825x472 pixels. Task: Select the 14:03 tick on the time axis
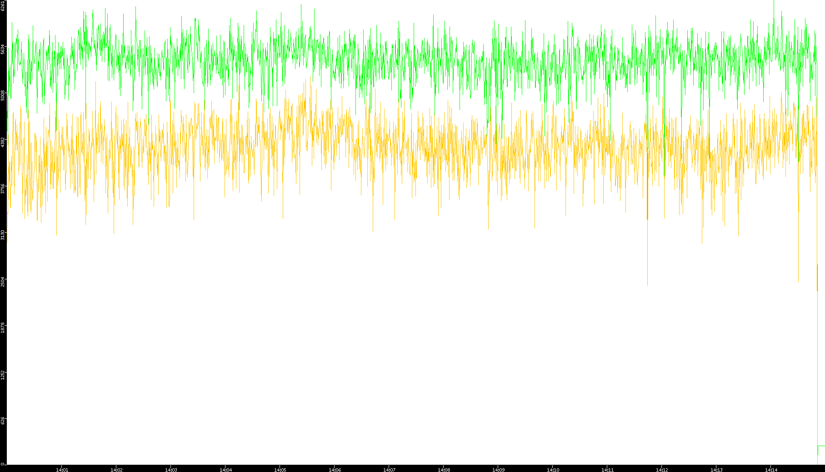(x=171, y=469)
